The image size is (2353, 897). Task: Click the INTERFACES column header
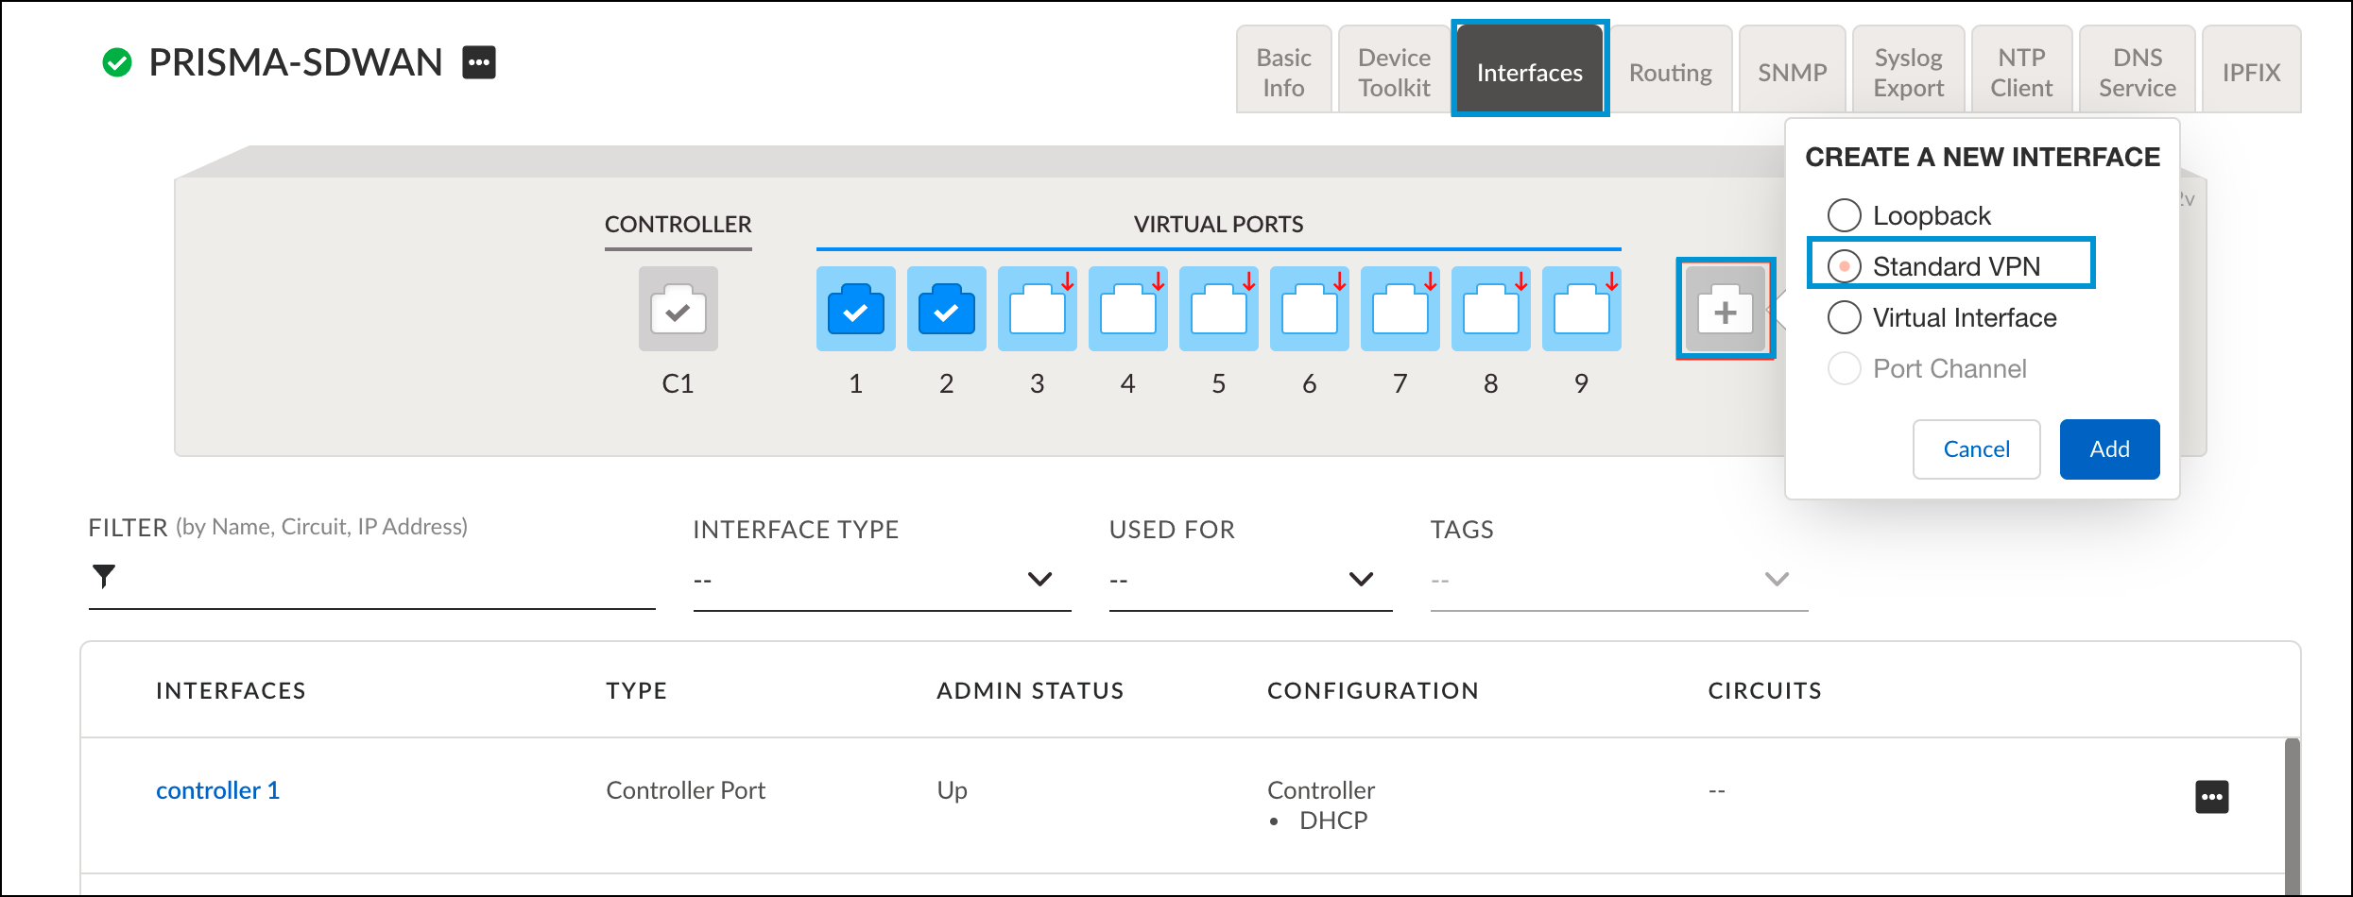[231, 691]
